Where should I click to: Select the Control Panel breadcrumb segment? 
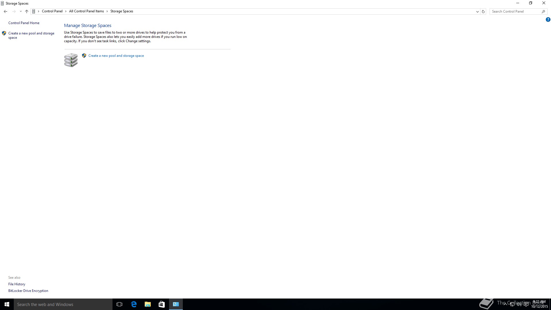(52, 11)
